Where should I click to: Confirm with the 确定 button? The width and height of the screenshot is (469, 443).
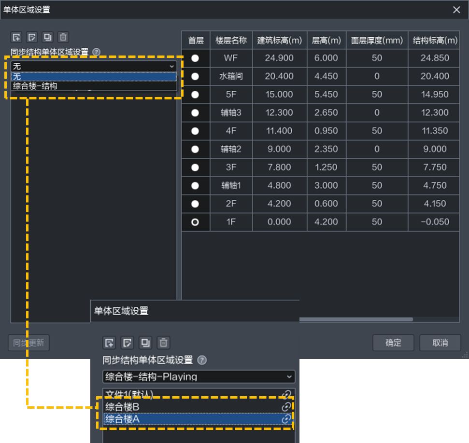pyautogui.click(x=393, y=343)
